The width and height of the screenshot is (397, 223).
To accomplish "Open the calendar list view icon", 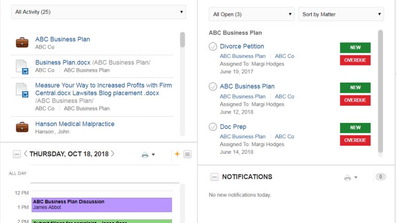I will 187,154.
